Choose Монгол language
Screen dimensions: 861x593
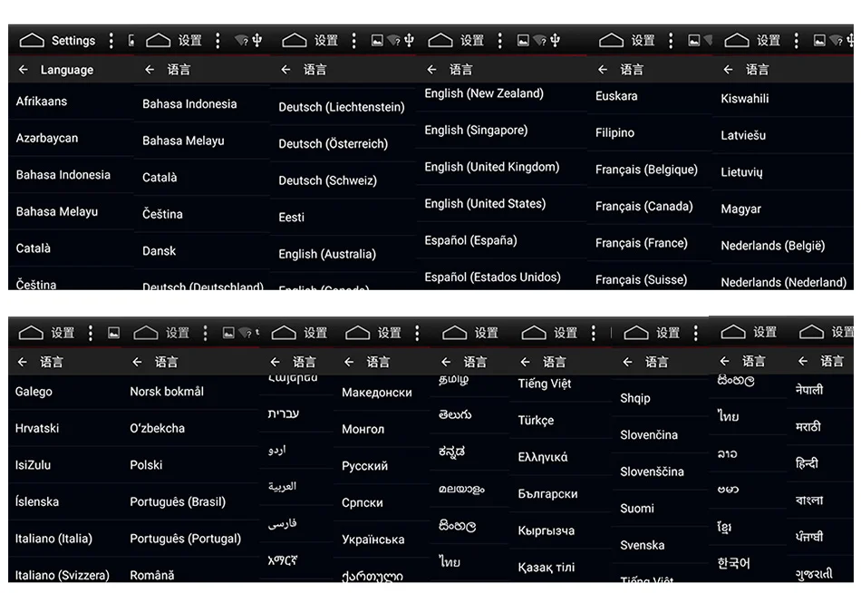[363, 429]
